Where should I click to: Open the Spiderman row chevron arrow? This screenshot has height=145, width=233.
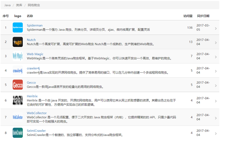click(x=216, y=28)
